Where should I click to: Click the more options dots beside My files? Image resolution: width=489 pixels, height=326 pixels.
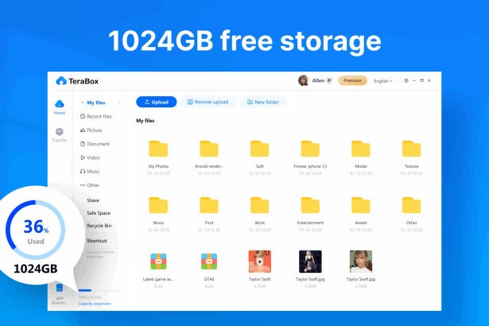118,103
